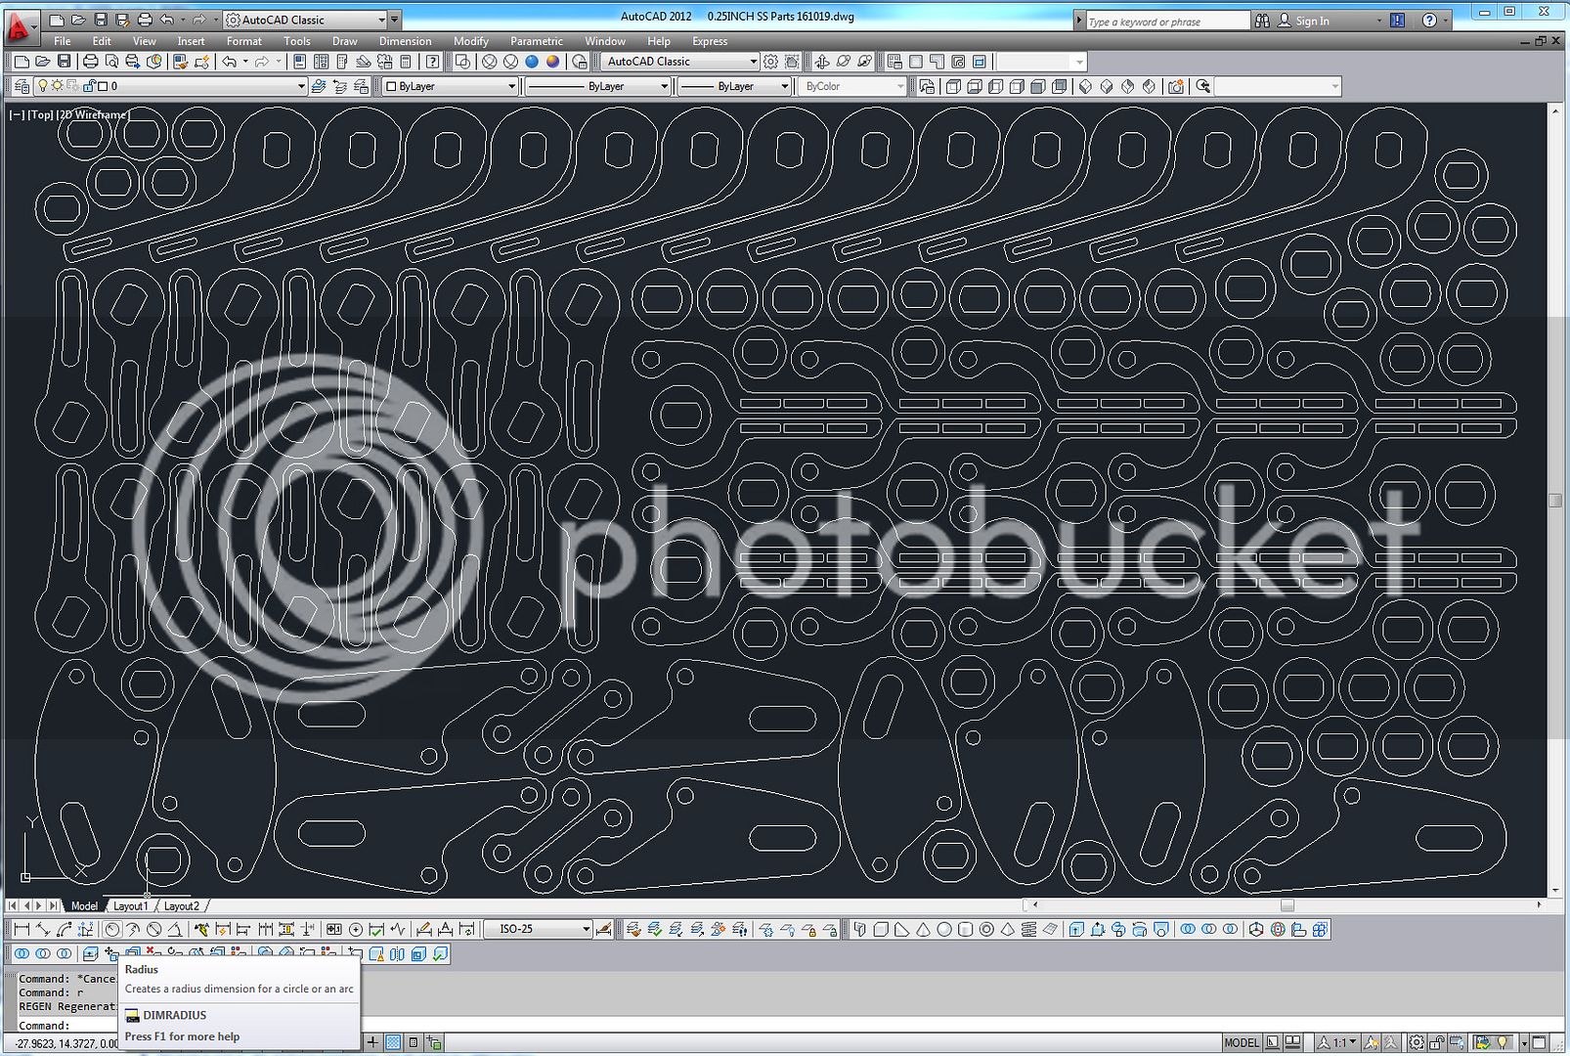1570x1056 pixels.
Task: Select the 3D Rotate gizmo tool
Action: pyautogui.click(x=1277, y=929)
